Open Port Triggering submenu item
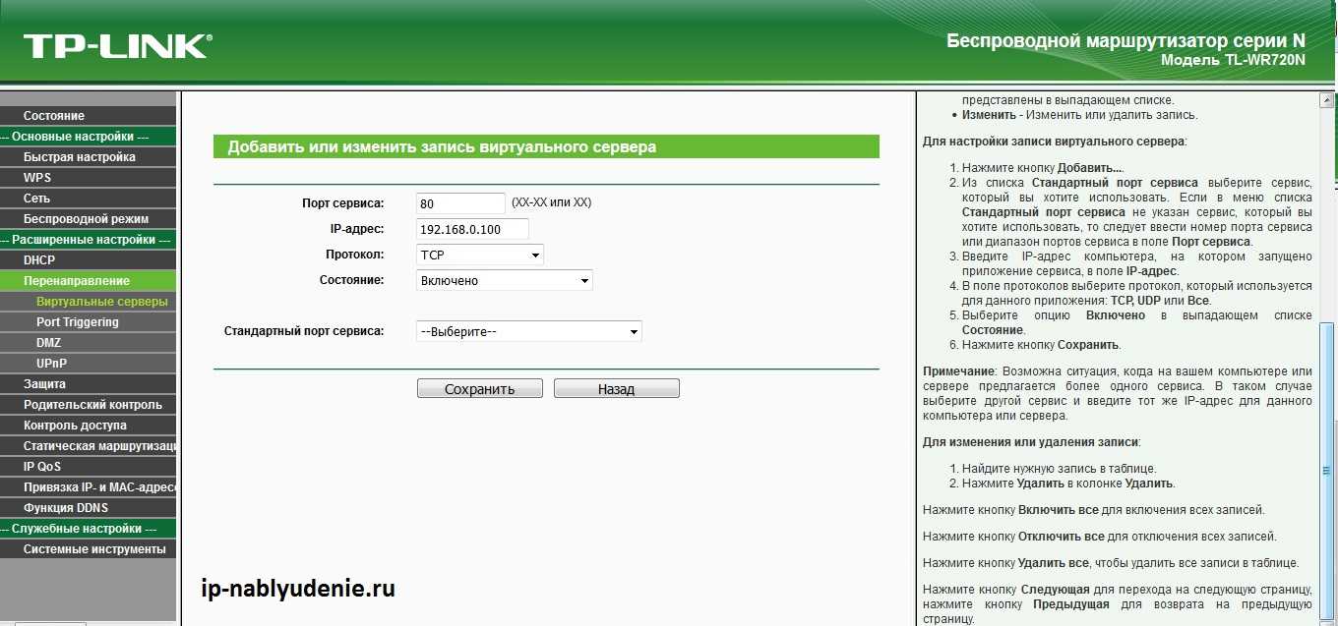This screenshot has height=626, width=1338. [77, 322]
